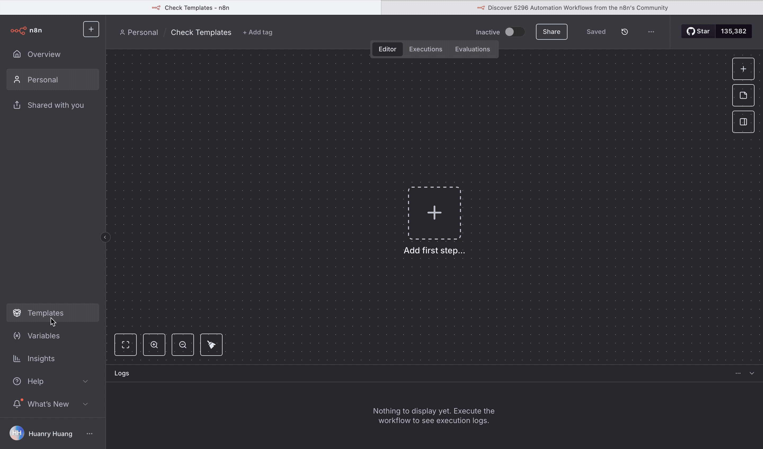Open Variables in sidebar
This screenshot has height=449, width=763.
coord(53,335)
